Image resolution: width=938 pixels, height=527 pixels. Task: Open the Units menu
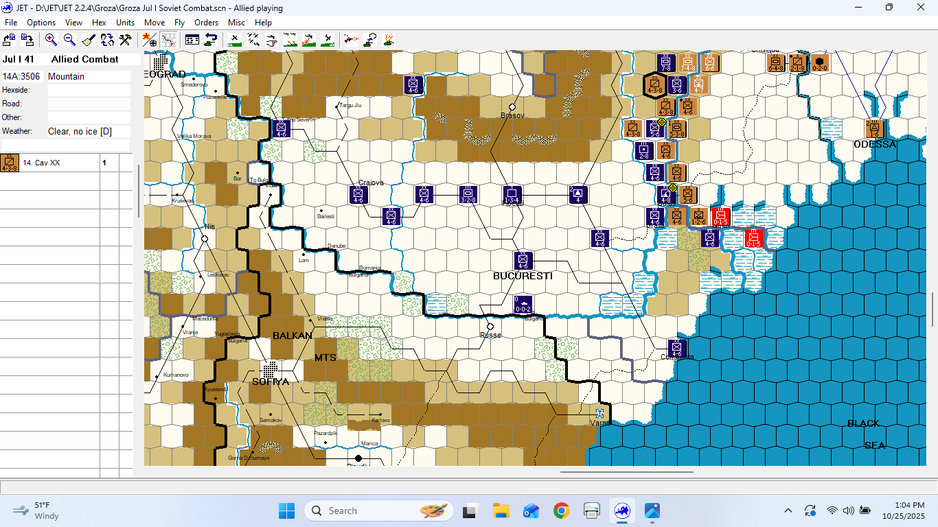(x=125, y=23)
